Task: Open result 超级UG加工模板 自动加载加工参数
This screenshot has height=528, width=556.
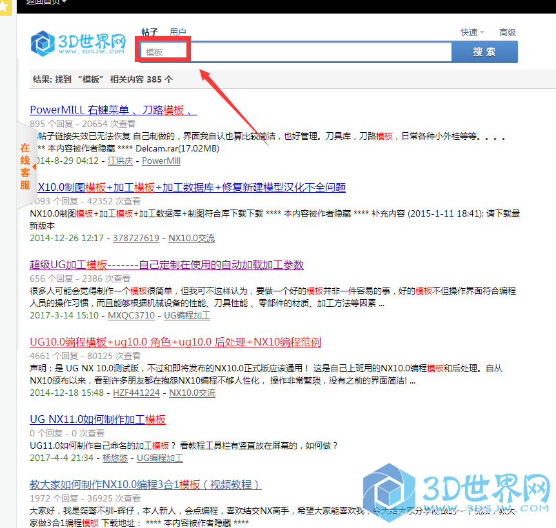Action: [166, 265]
